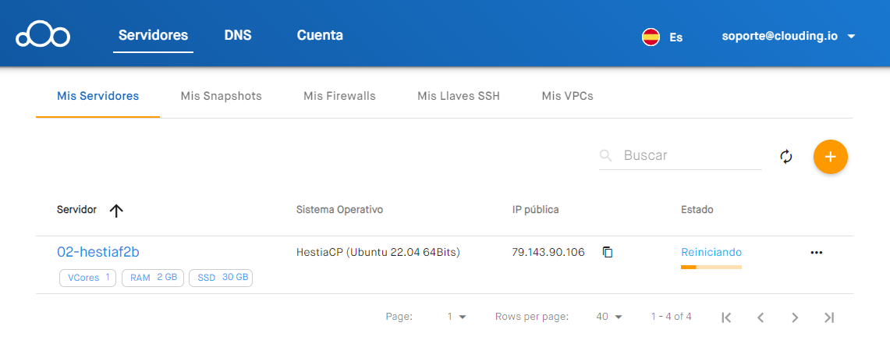This screenshot has width=890, height=344.
Task: Click the orange add server button
Action: pos(830,157)
